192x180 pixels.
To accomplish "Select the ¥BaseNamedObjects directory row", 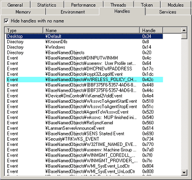I will (x=84, y=53).
